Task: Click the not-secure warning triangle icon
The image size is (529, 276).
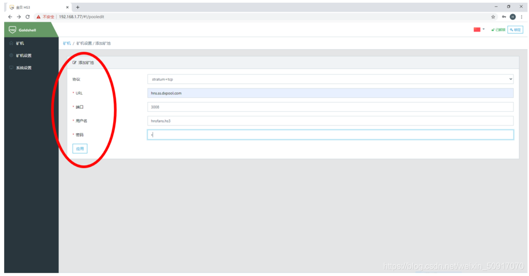Action: tap(38, 17)
